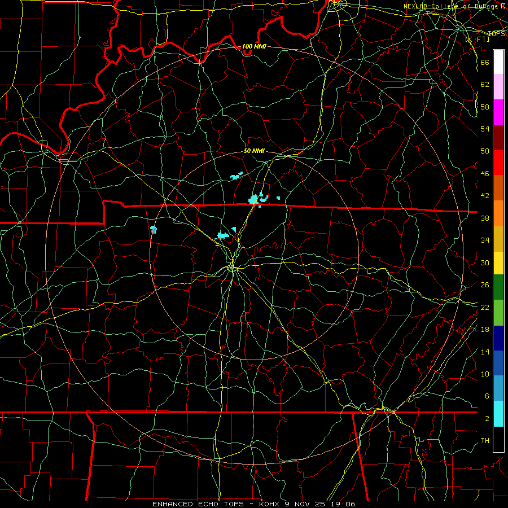
Task: Click the '50 NMI' range ring label
Action: click(254, 151)
